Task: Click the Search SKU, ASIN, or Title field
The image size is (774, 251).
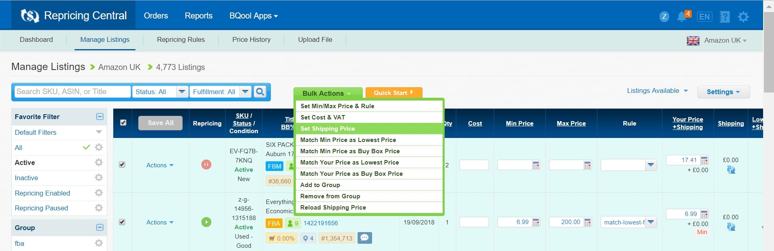Action: click(x=73, y=92)
